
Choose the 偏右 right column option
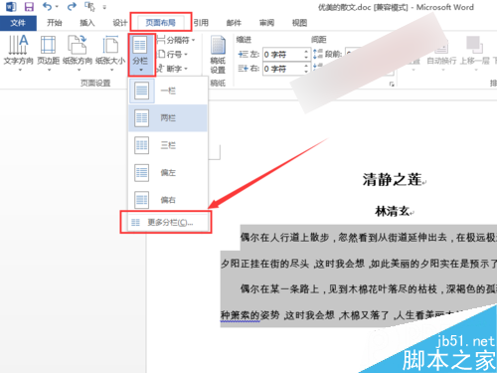tap(168, 200)
